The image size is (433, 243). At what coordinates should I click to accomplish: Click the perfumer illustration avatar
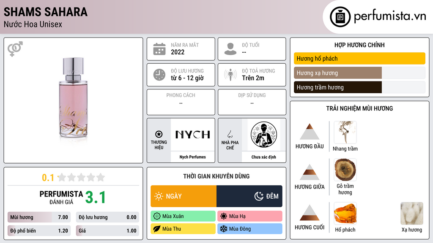[x=264, y=135]
